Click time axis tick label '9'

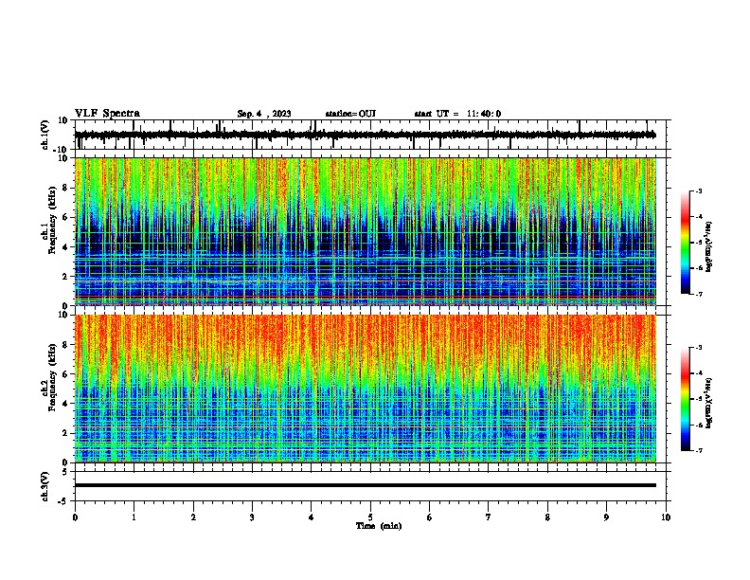coord(606,517)
